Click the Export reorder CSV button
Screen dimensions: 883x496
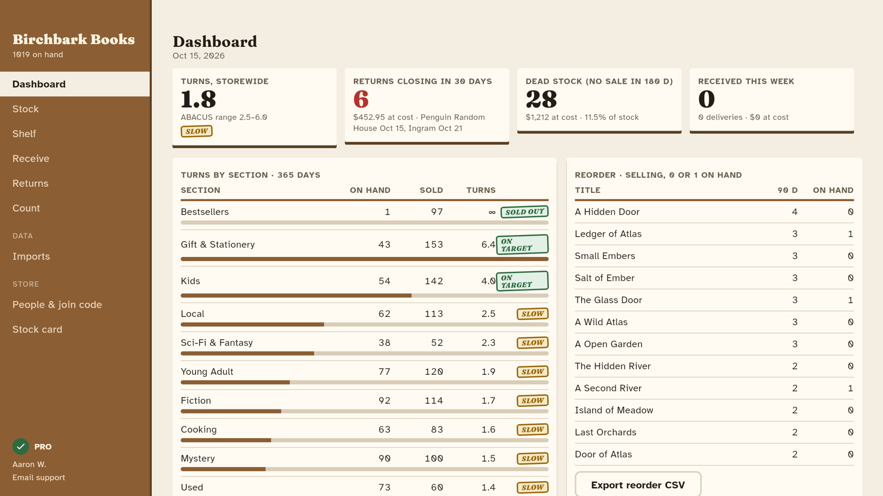click(x=638, y=484)
